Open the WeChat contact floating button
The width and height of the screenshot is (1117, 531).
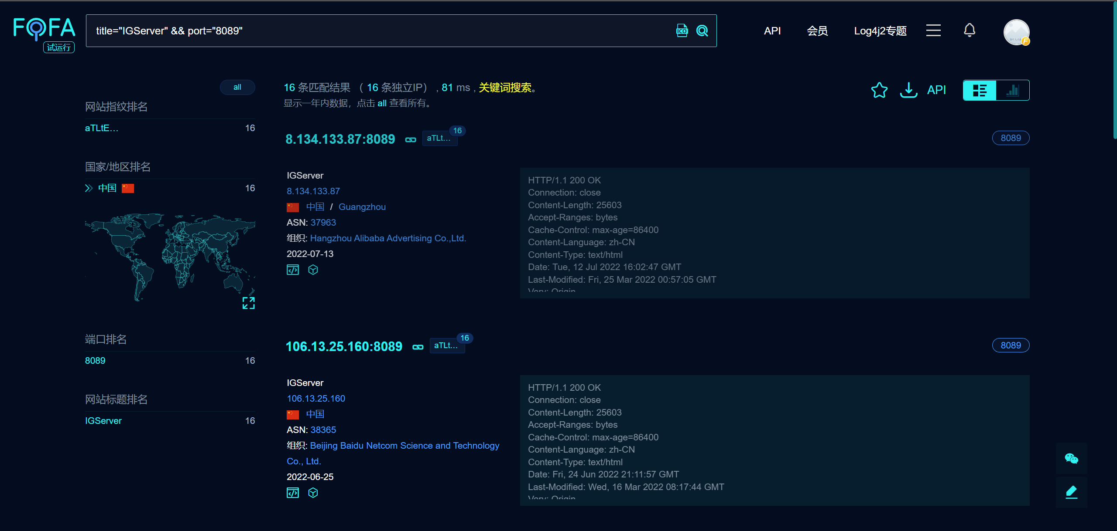click(x=1071, y=458)
